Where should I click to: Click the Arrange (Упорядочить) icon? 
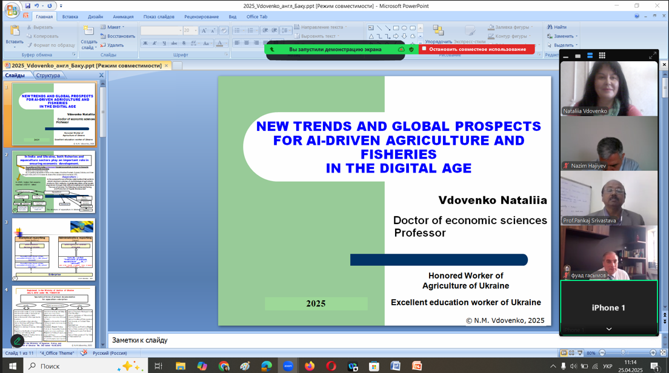(438, 31)
